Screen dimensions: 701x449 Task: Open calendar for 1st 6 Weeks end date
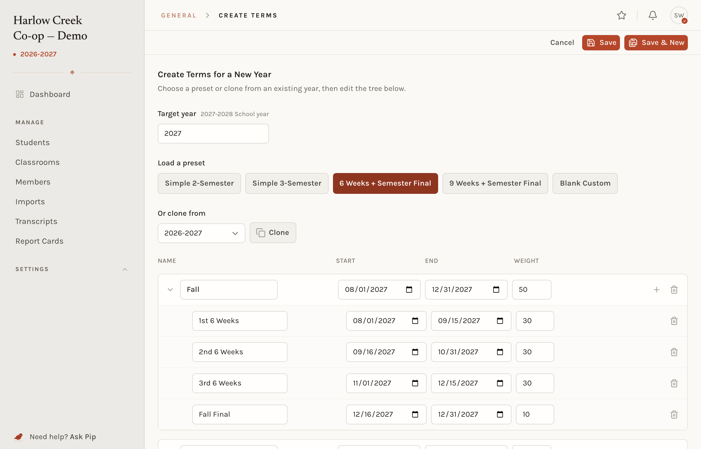point(500,321)
